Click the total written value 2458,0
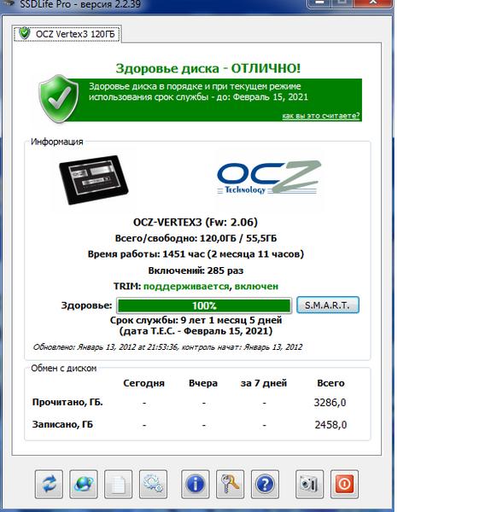The image size is (497, 512). click(x=330, y=425)
